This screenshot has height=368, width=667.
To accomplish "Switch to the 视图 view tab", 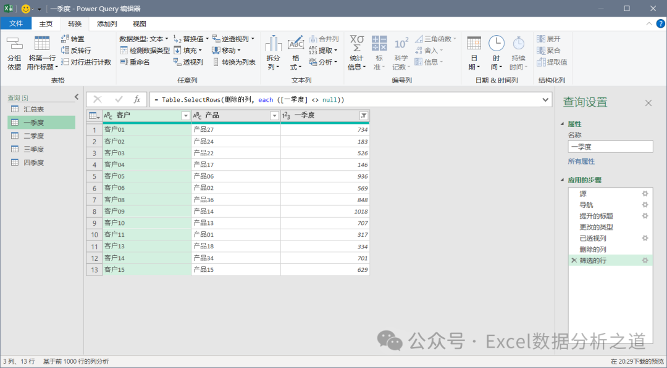I will click(139, 24).
